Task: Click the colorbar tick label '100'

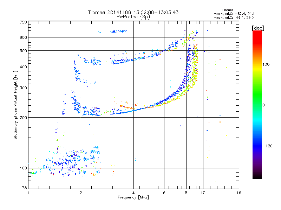Action: pyautogui.click(x=266, y=64)
